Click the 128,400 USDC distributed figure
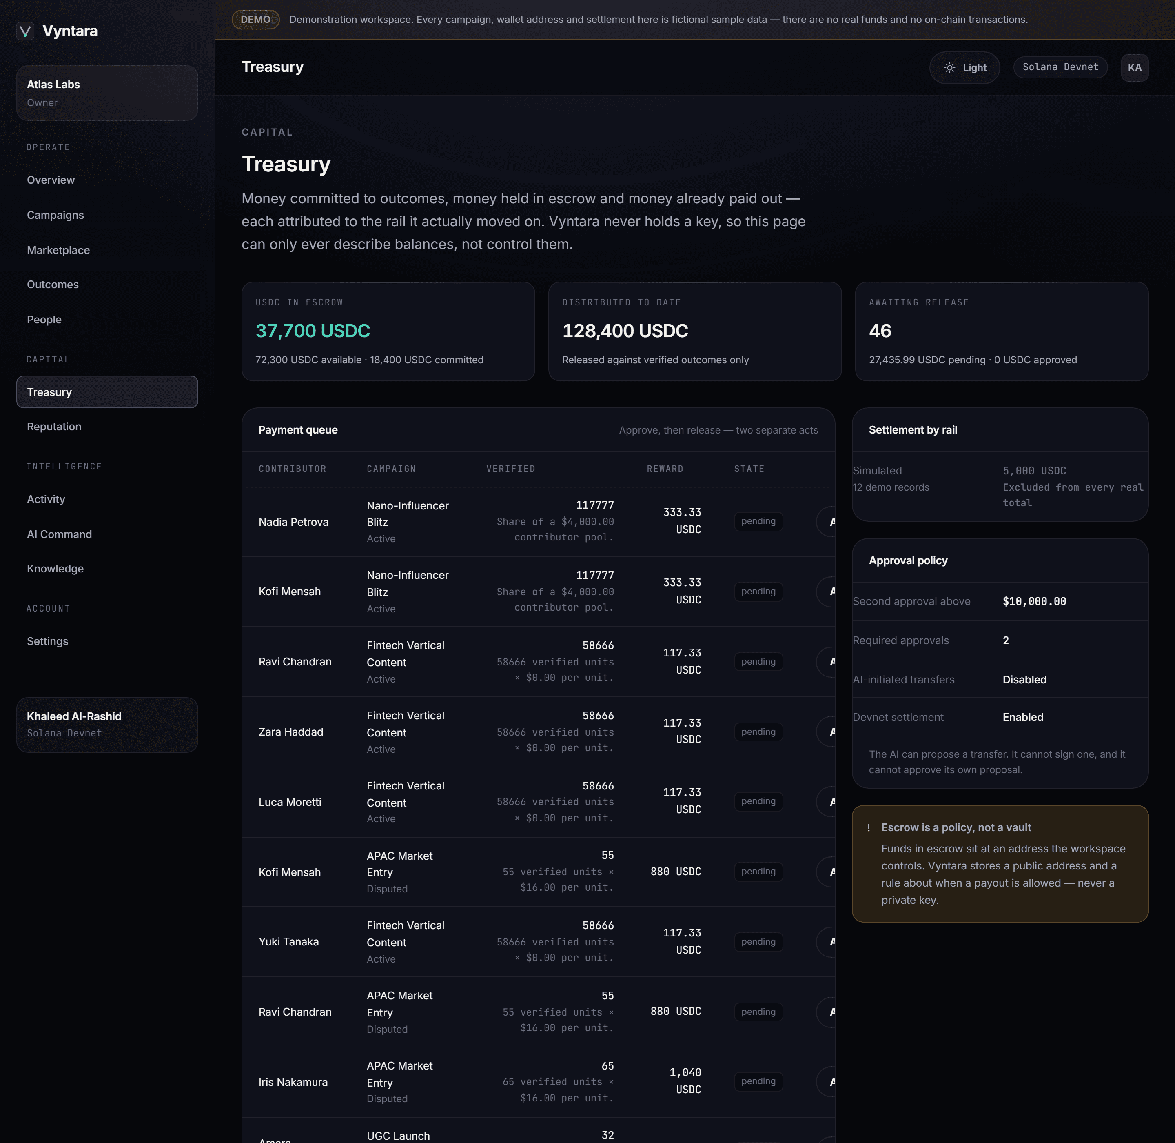The width and height of the screenshot is (1175, 1143). [625, 331]
